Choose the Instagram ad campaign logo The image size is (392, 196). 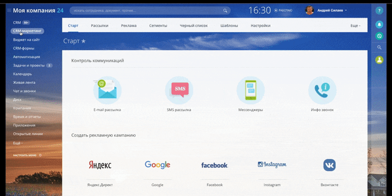[272, 165]
